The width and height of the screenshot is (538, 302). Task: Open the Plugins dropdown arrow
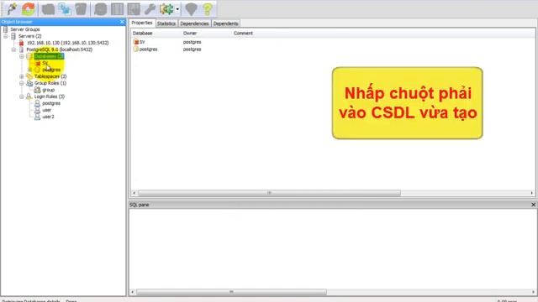177,9
